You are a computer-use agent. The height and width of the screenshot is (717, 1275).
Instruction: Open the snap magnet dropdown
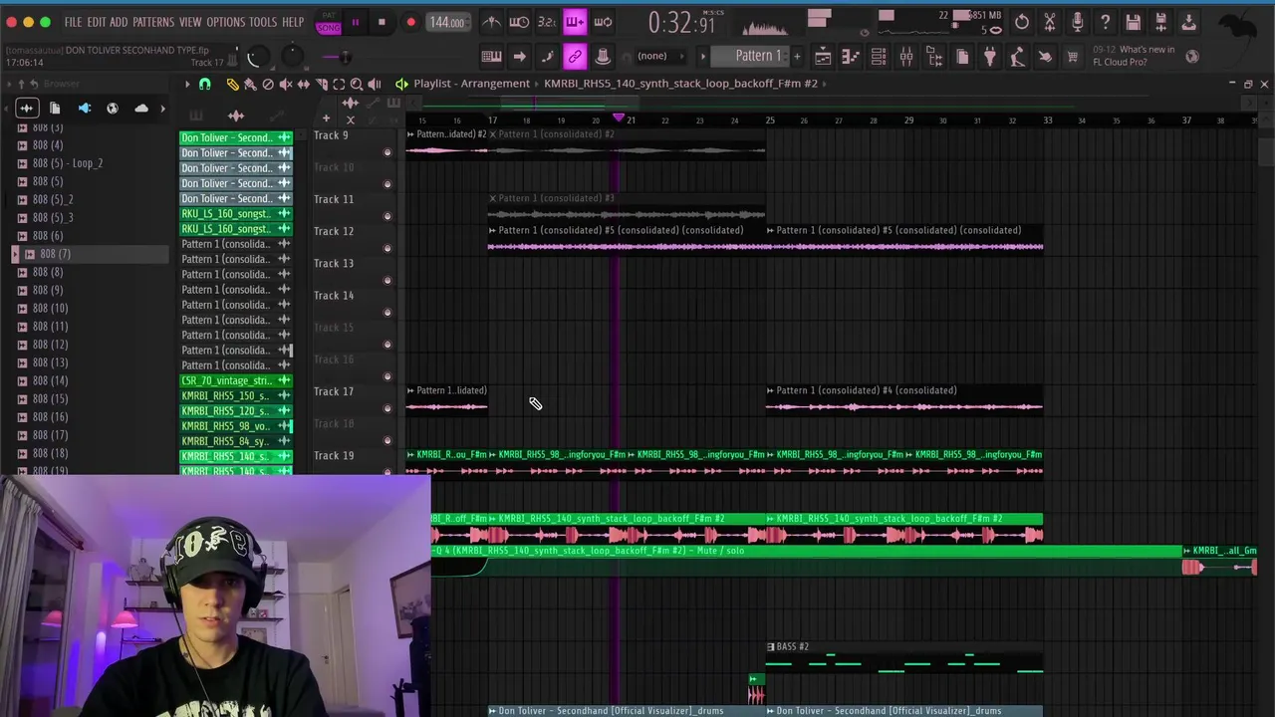(x=205, y=85)
